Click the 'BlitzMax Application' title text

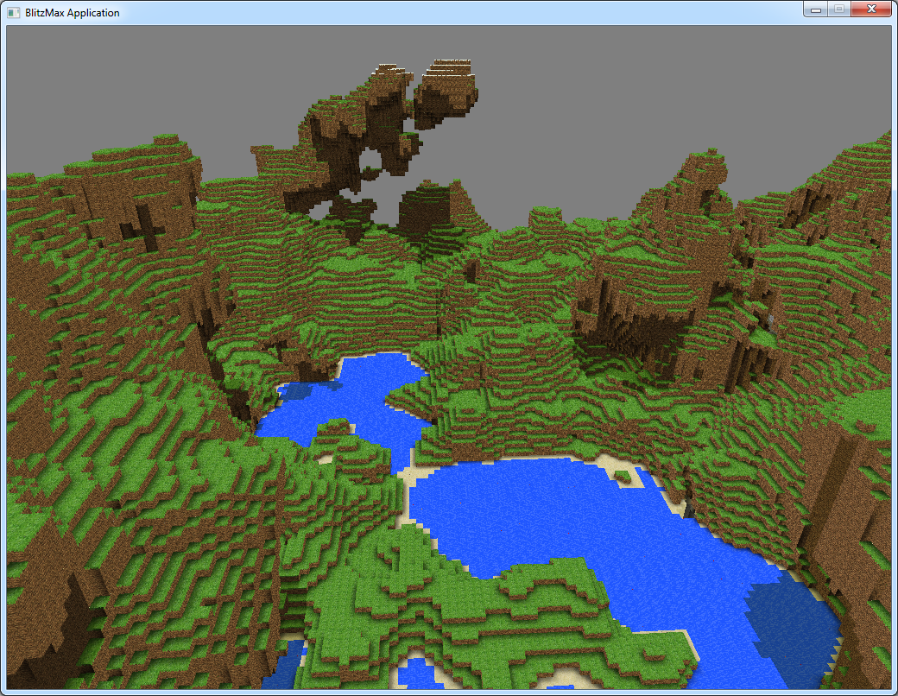(x=73, y=13)
